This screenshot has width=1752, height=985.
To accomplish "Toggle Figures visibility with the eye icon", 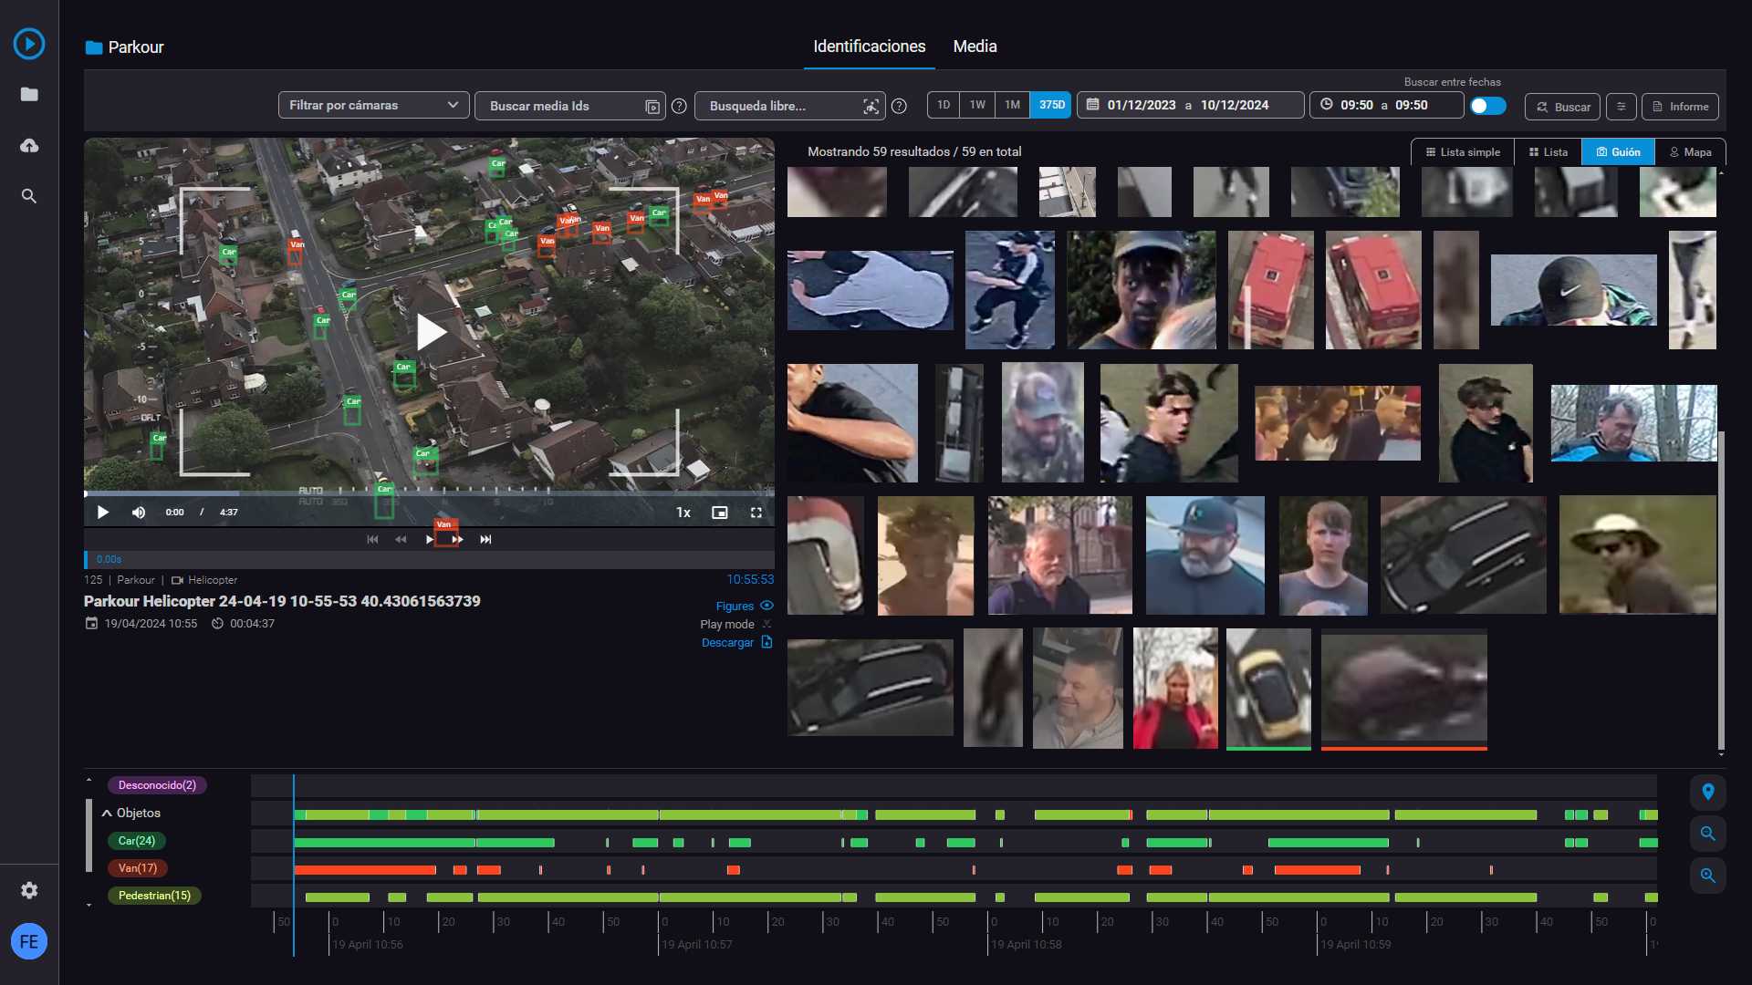I will click(x=766, y=605).
